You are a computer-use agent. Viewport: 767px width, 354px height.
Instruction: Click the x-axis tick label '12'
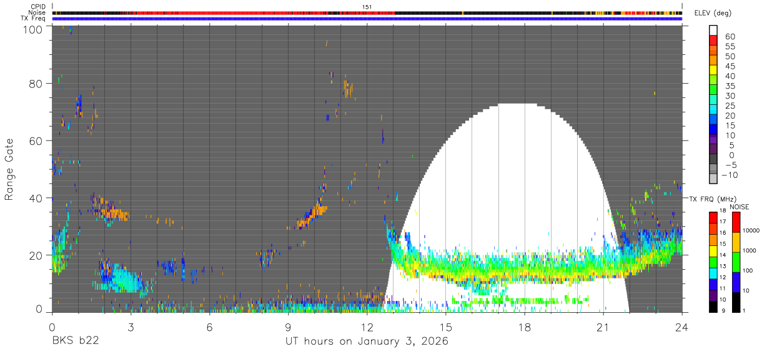[x=367, y=327]
